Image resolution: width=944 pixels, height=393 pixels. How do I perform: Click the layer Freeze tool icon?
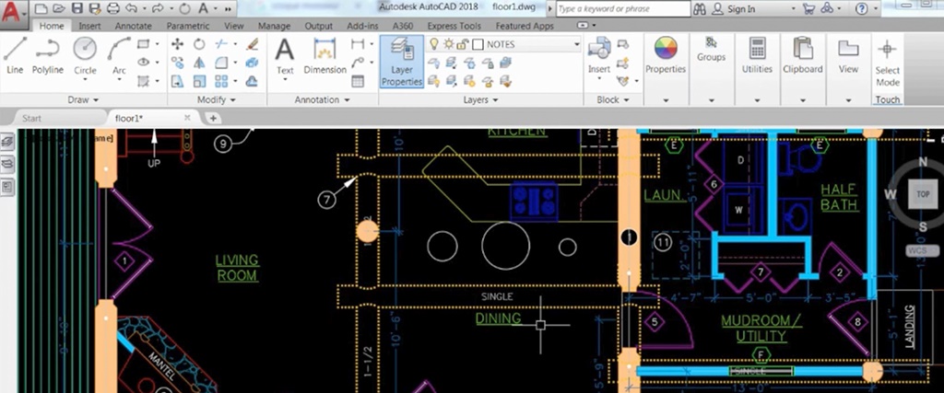click(x=469, y=63)
